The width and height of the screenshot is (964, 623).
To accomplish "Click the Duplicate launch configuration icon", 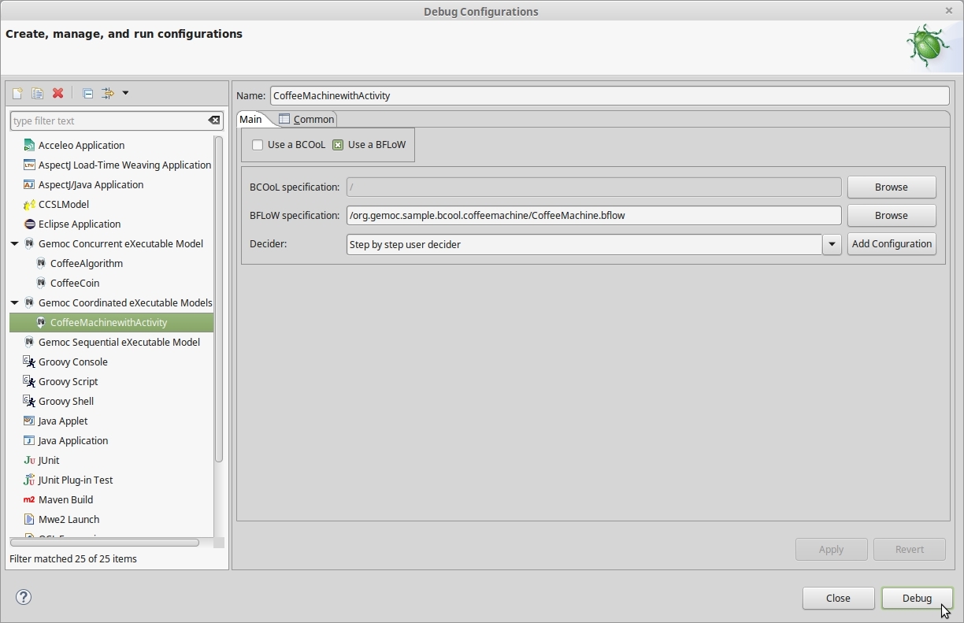I will [37, 93].
